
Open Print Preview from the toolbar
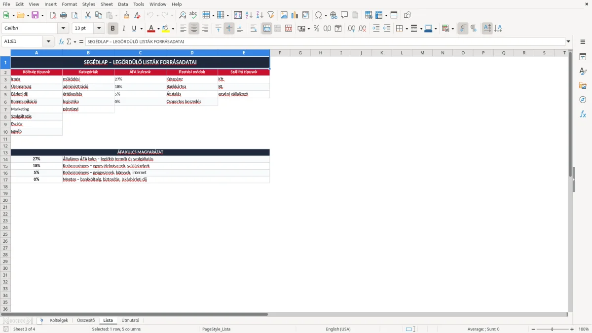[x=74, y=15]
